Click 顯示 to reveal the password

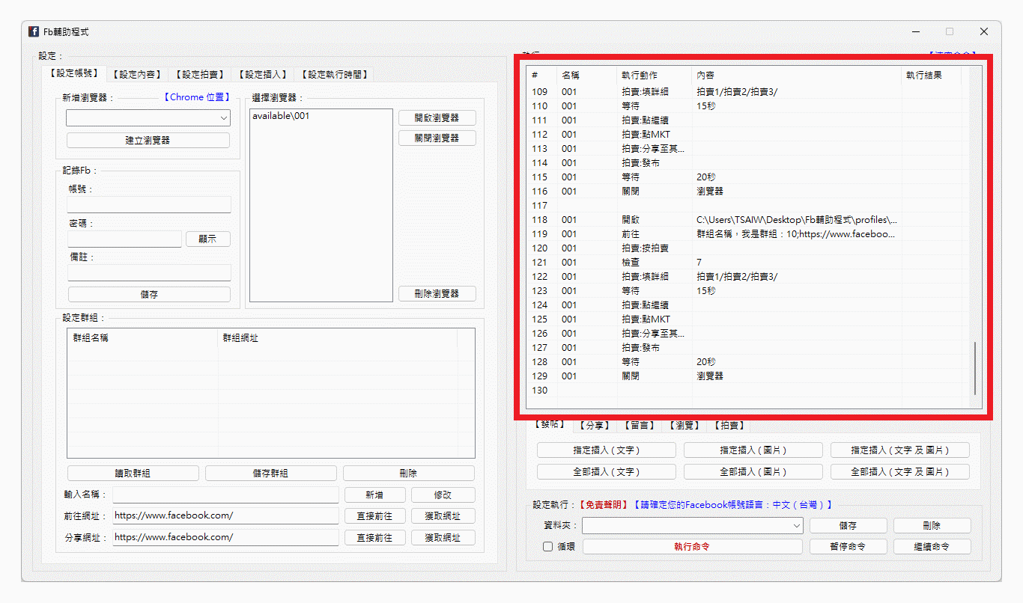click(x=207, y=239)
